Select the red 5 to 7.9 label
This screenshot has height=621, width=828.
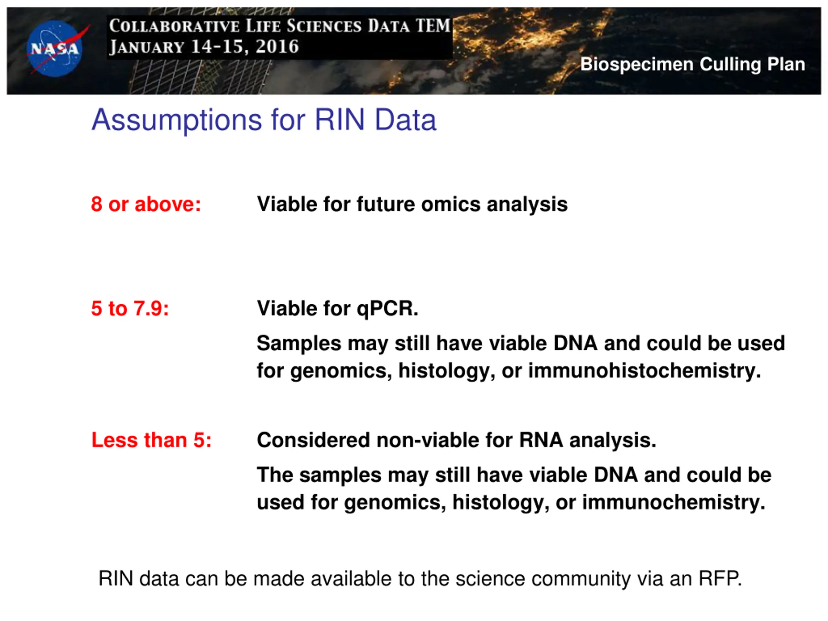130,309
